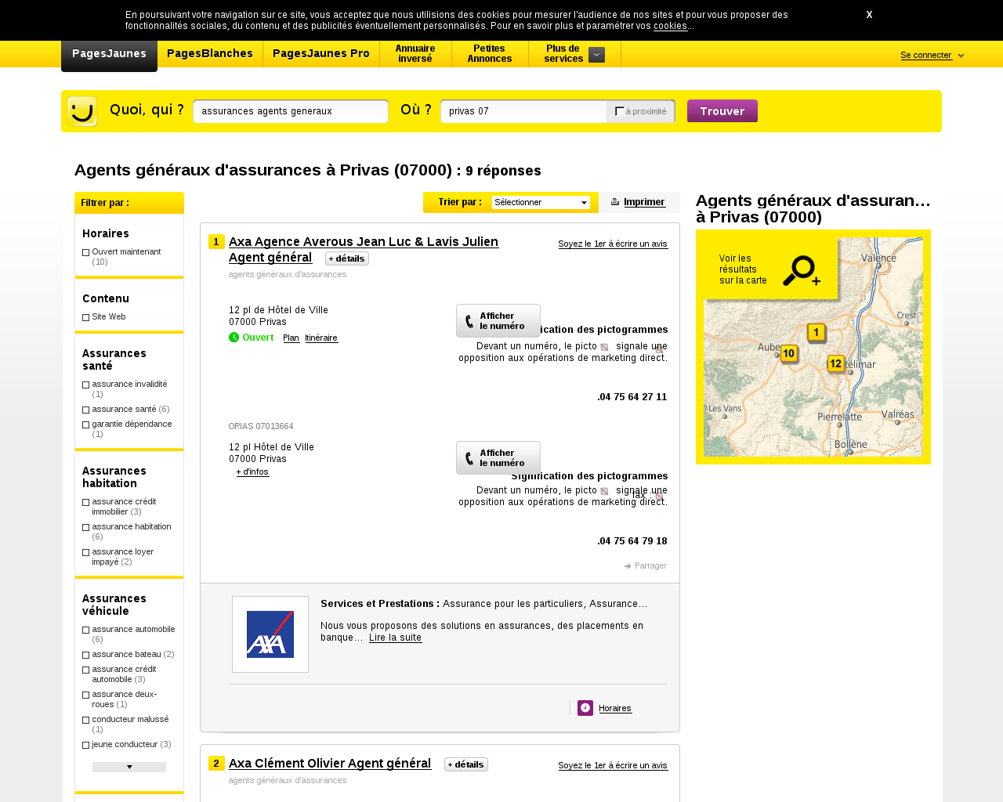Click the green Ouvert clock icon
This screenshot has height=802, width=1003.
pos(234,338)
